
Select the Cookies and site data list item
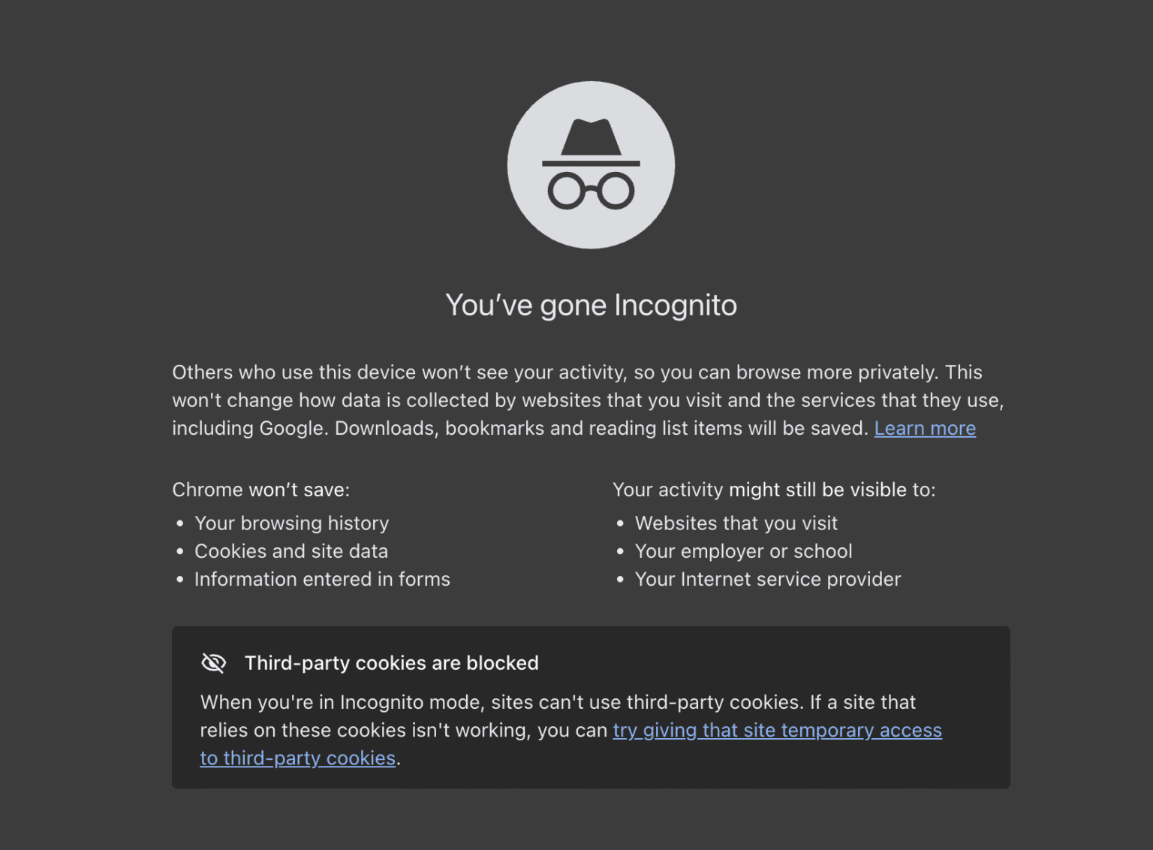pyautogui.click(x=291, y=551)
